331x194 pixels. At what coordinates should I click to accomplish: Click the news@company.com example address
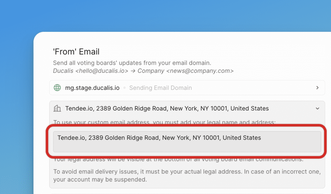pos(200,71)
